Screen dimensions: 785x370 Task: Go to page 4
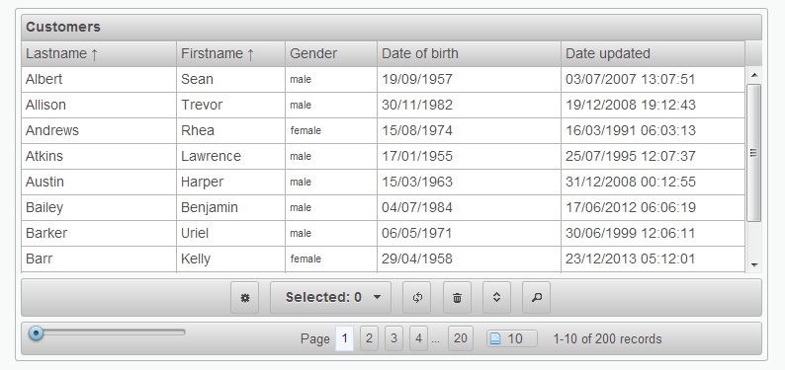418,338
